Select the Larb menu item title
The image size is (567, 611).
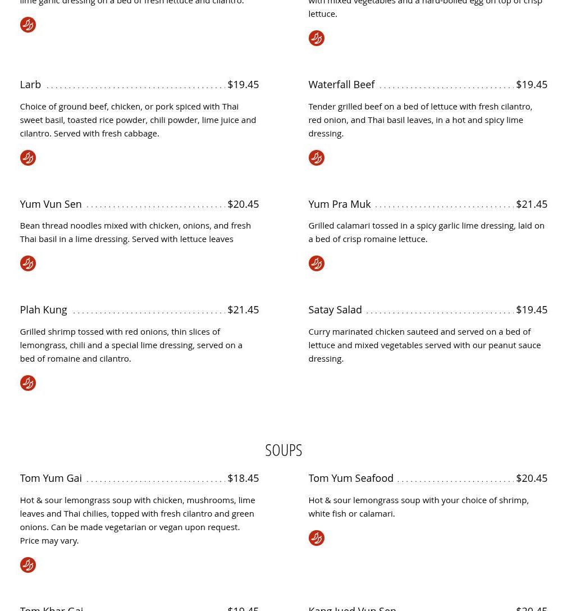pos(30,85)
